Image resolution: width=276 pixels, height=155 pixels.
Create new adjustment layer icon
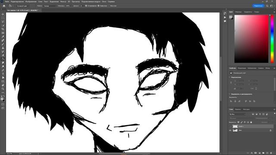click(x=260, y=153)
